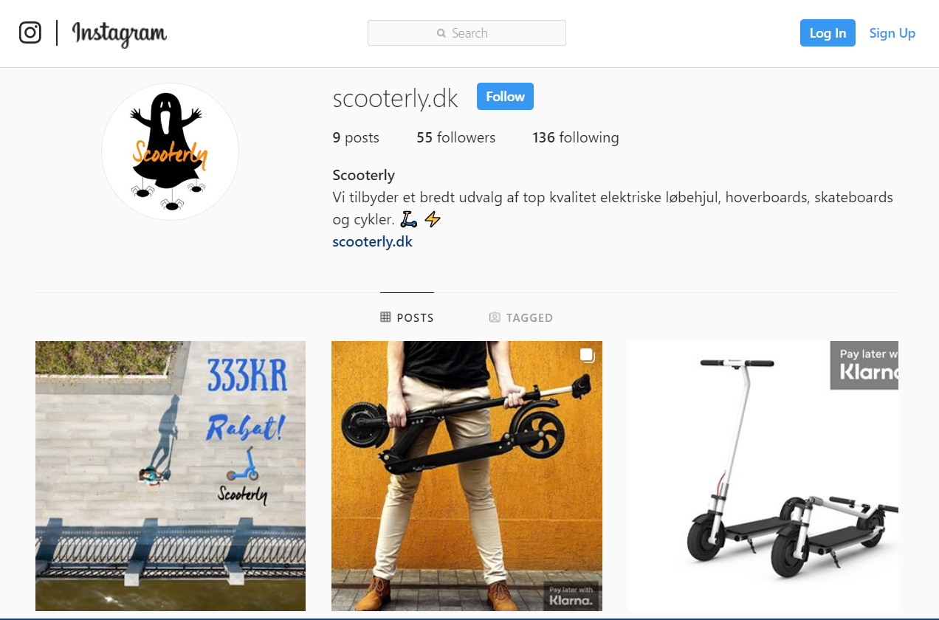Open the scooterly.dk website link in bio
Image resolution: width=939 pixels, height=620 pixels.
372,241
